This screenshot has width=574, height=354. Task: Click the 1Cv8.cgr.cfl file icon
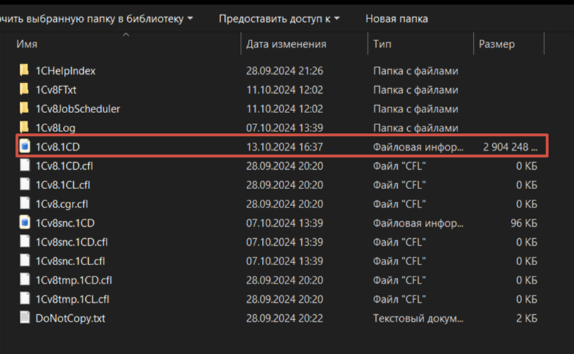tap(25, 203)
